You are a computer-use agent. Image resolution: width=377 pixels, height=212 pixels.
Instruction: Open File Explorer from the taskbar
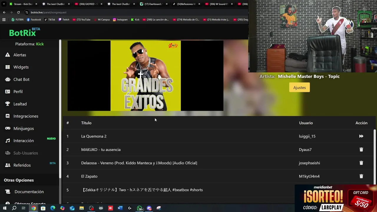point(82,208)
